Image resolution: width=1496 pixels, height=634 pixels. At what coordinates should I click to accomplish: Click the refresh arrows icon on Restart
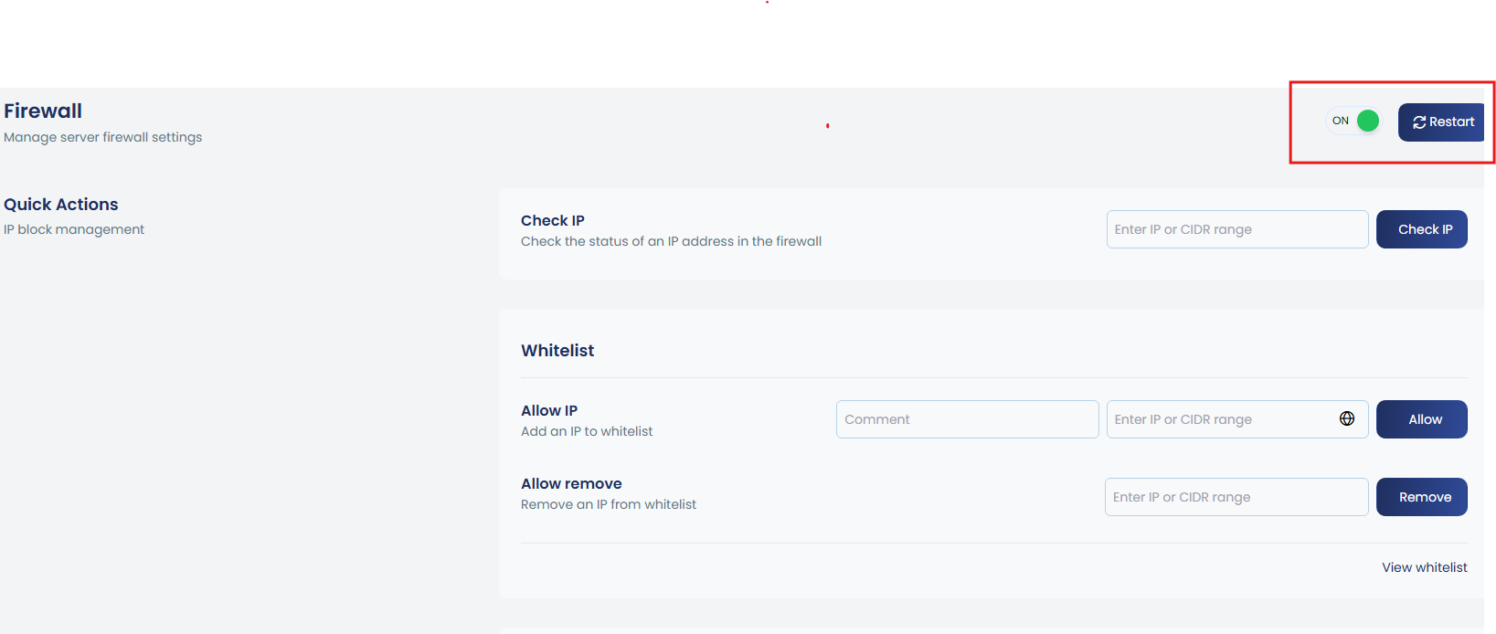tap(1418, 122)
